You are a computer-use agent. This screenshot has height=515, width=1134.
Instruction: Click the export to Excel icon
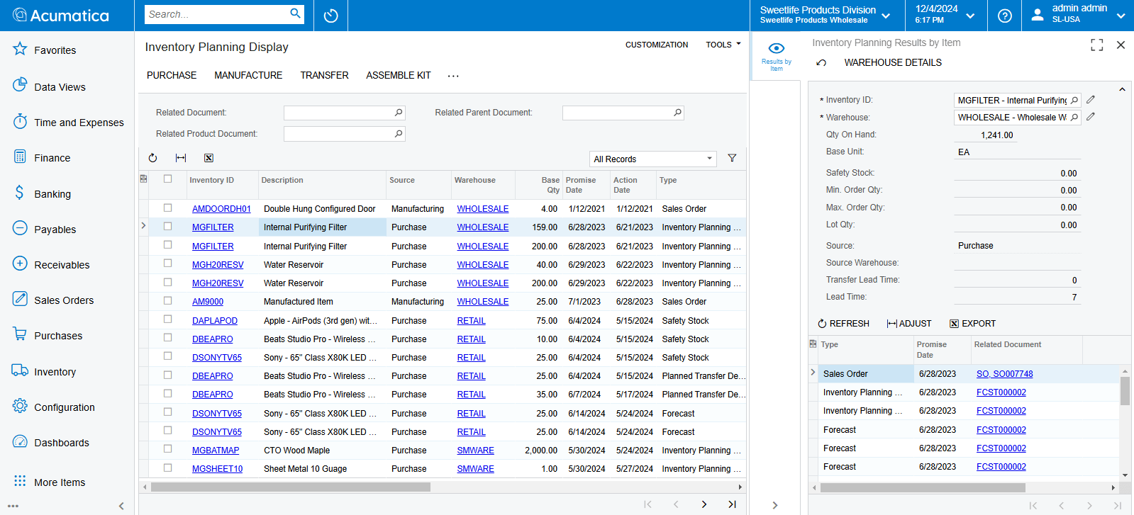coord(209,158)
